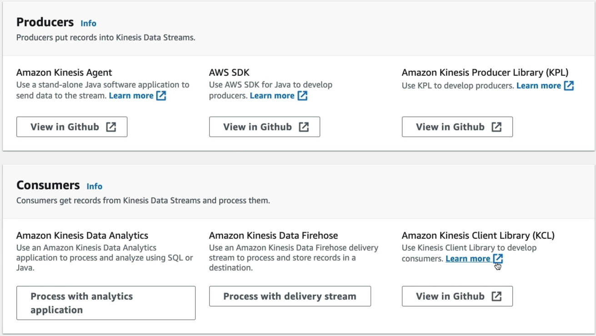
Task: Click the 'Amazon Kinesis Data Firehose' title
Action: pyautogui.click(x=274, y=236)
